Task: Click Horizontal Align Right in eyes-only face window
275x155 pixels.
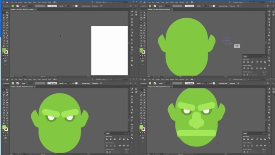Action: click(x=115, y=139)
